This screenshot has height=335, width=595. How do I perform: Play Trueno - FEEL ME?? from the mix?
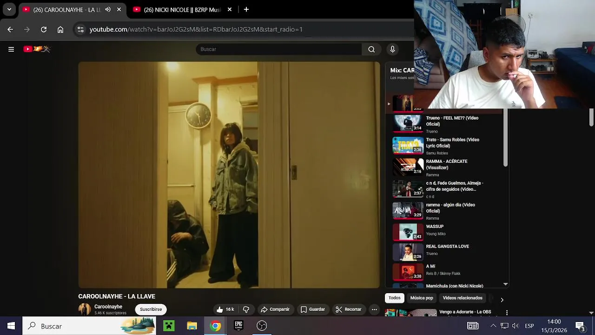tap(446, 124)
